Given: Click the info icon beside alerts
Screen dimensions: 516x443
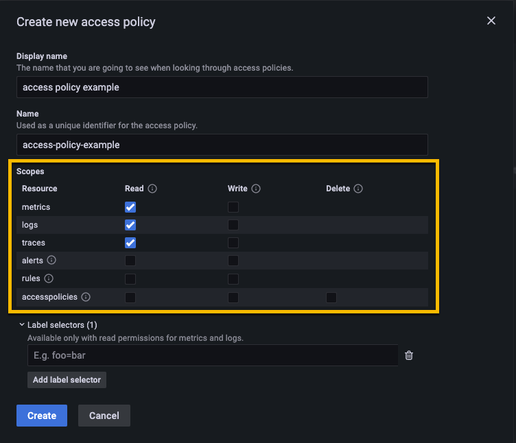Looking at the screenshot, I should click(51, 261).
